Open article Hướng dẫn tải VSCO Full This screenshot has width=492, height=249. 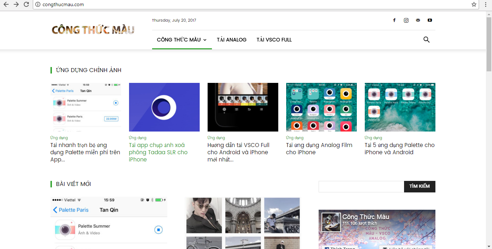point(239,152)
